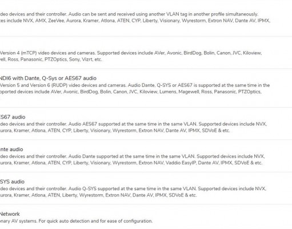Select the Version 4 (mTCP) video devices description
The width and height of the screenshot is (292, 229).
[x=131, y=53]
